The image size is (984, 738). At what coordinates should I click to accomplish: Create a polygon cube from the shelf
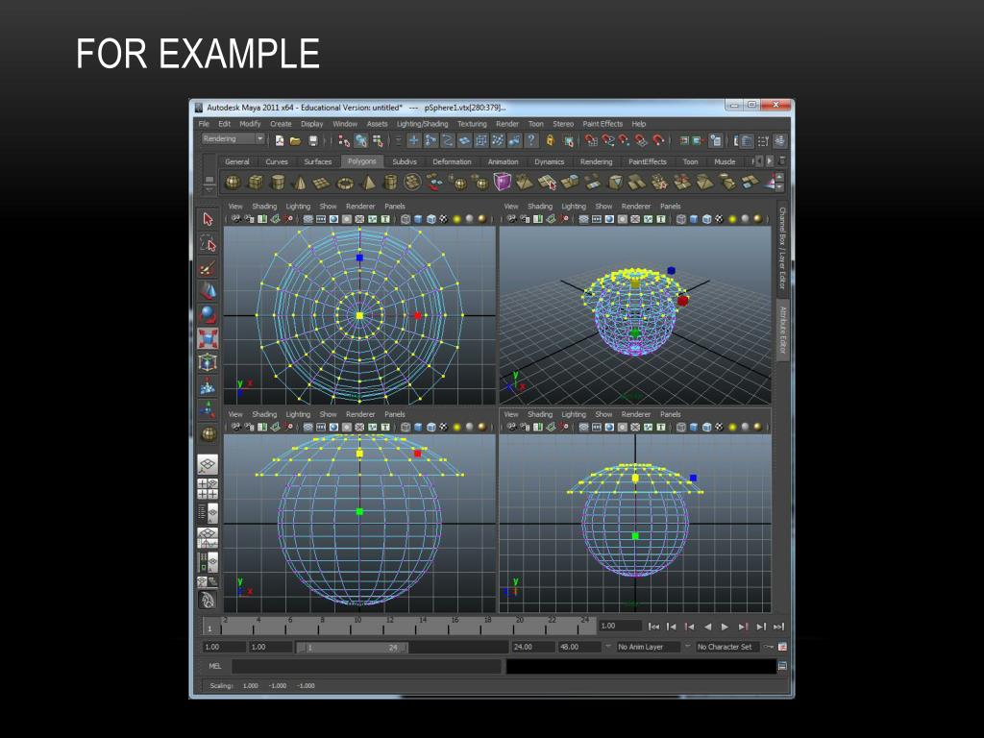(256, 183)
